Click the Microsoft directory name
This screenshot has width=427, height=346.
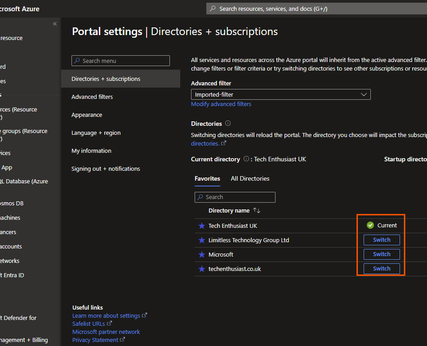click(221, 254)
